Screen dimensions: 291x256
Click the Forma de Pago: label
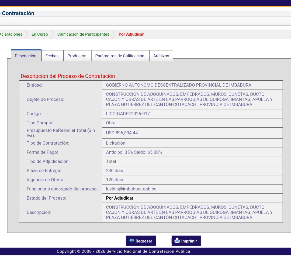pos(42,152)
